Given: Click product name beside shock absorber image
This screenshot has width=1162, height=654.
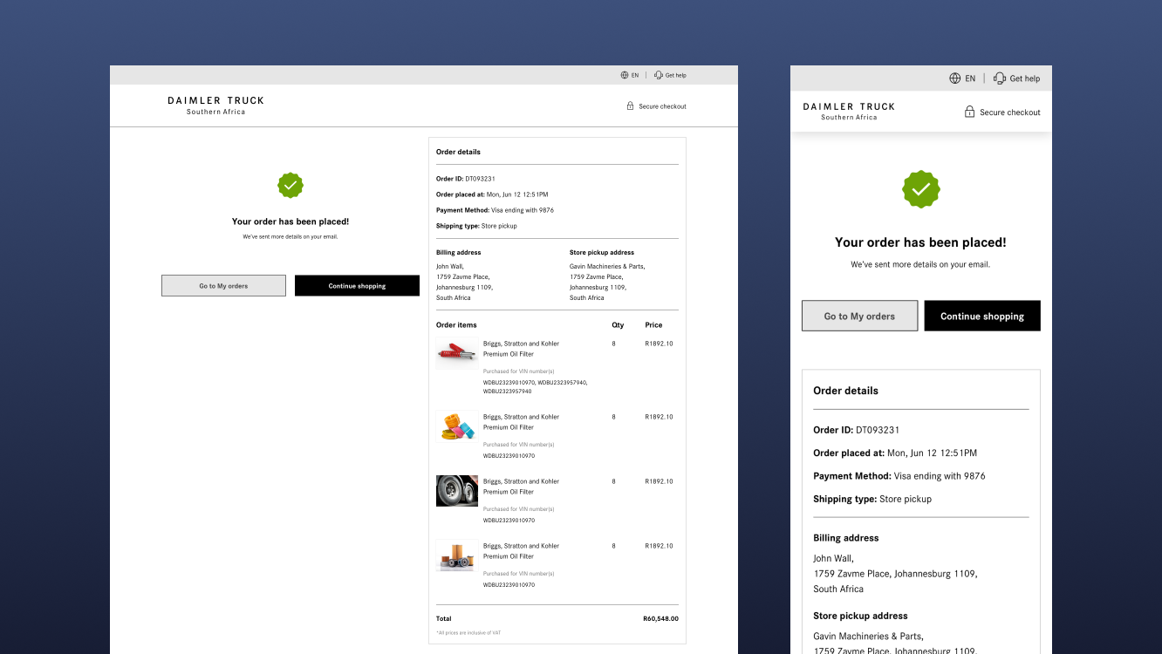Looking at the screenshot, I should [522, 349].
